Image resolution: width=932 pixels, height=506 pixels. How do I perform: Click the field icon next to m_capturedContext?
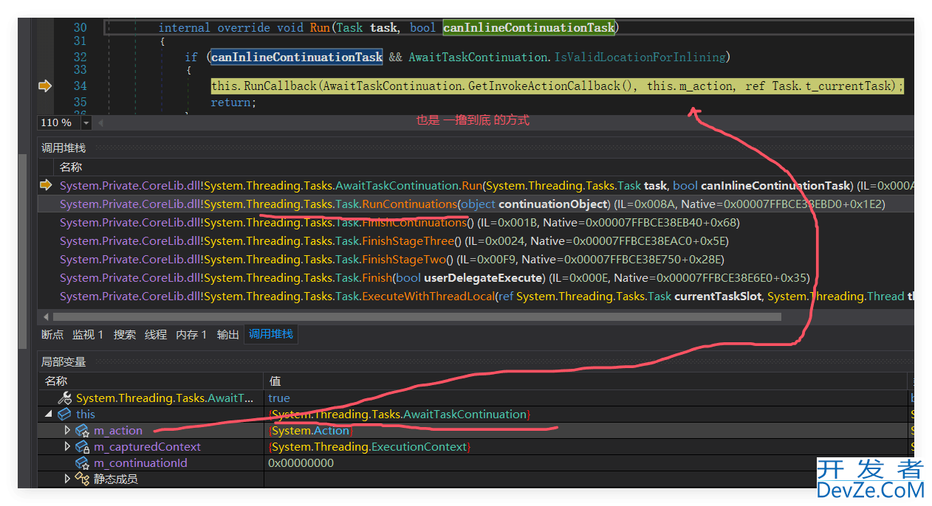82,447
